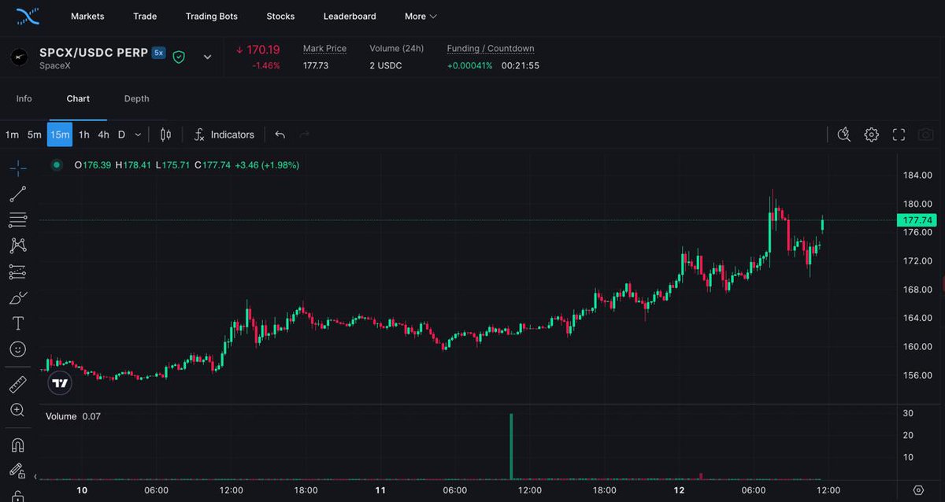
Task: Redo the chart action
Action: coord(305,135)
